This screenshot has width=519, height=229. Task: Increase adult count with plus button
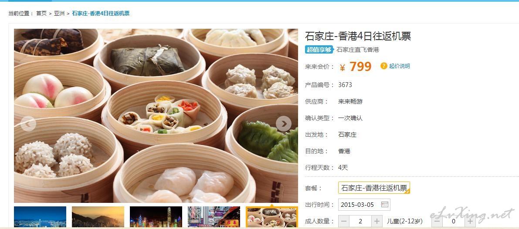[x=377, y=221]
